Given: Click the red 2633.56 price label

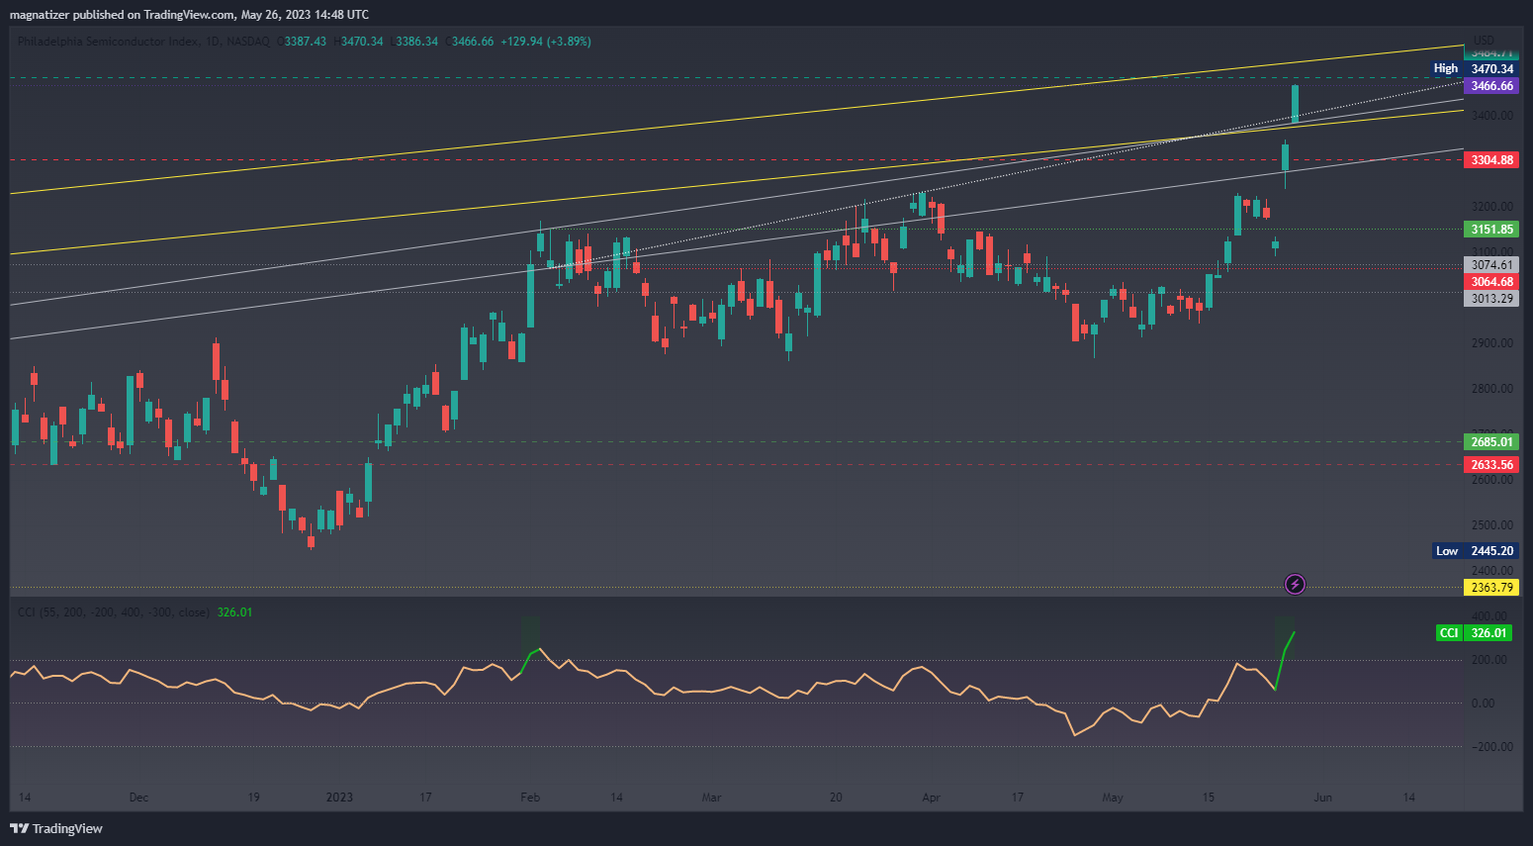Looking at the screenshot, I should 1491,465.
